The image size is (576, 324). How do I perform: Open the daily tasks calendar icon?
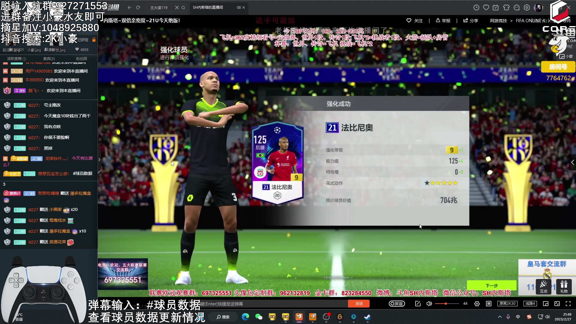pos(496,7)
